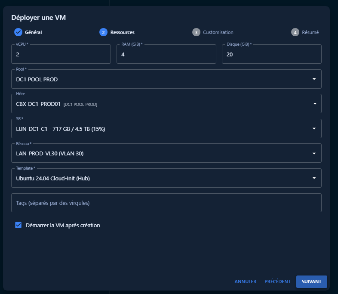Click the step 4 Résumé circle icon
This screenshot has height=294, width=338.
click(x=295, y=32)
